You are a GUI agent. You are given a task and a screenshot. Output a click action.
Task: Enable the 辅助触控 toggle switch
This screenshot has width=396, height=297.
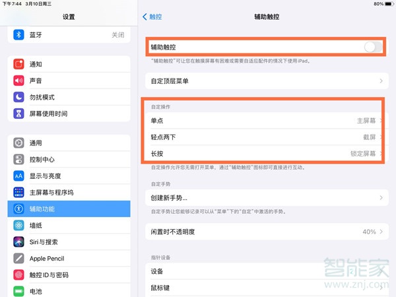click(372, 47)
